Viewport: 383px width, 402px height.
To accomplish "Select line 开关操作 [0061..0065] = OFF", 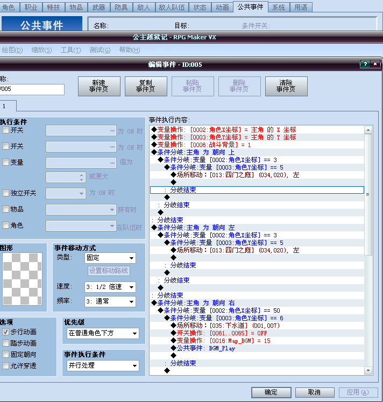I will 257,333.
